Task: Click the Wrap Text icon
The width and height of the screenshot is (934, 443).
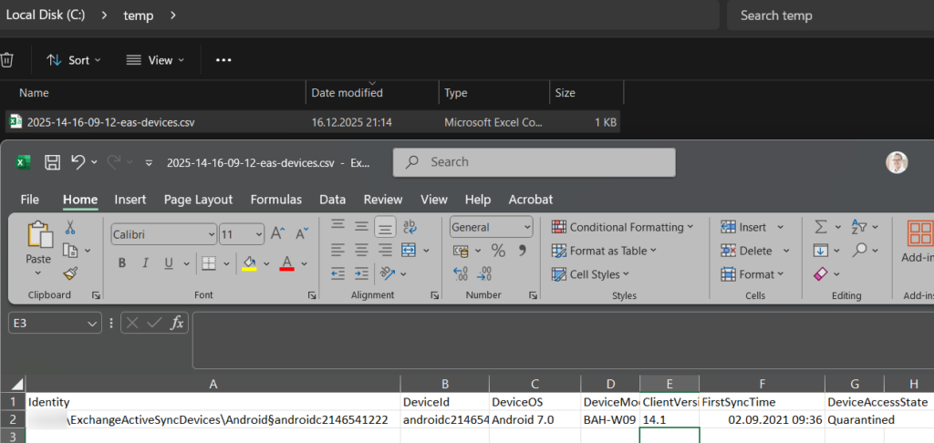Action: 410,227
